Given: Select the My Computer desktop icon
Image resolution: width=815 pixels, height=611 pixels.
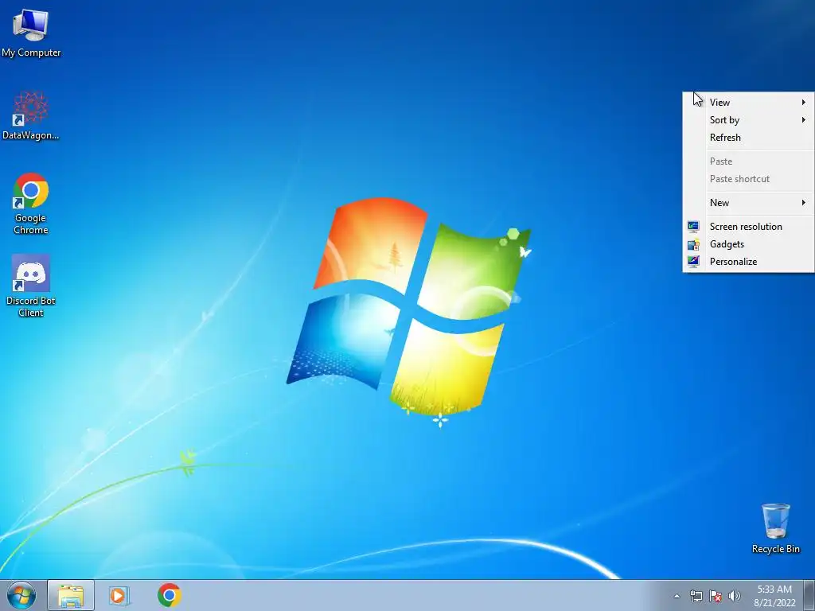Looking at the screenshot, I should click(31, 32).
